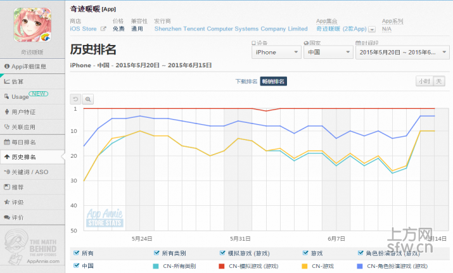Open the 评级 ratings section
The height and width of the screenshot is (273, 453).
pyautogui.click(x=18, y=202)
